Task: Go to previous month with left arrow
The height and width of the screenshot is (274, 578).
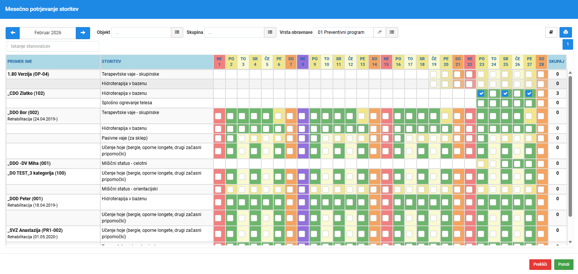Action: click(13, 33)
